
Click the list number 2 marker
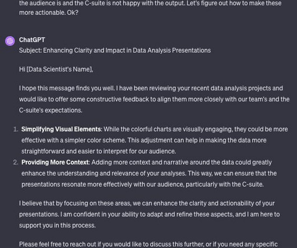[x=16, y=163]
